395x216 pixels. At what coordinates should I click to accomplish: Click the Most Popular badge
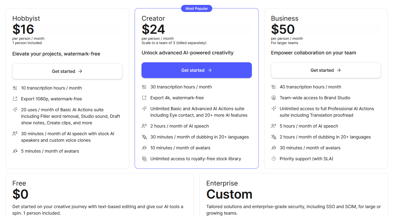(x=197, y=8)
